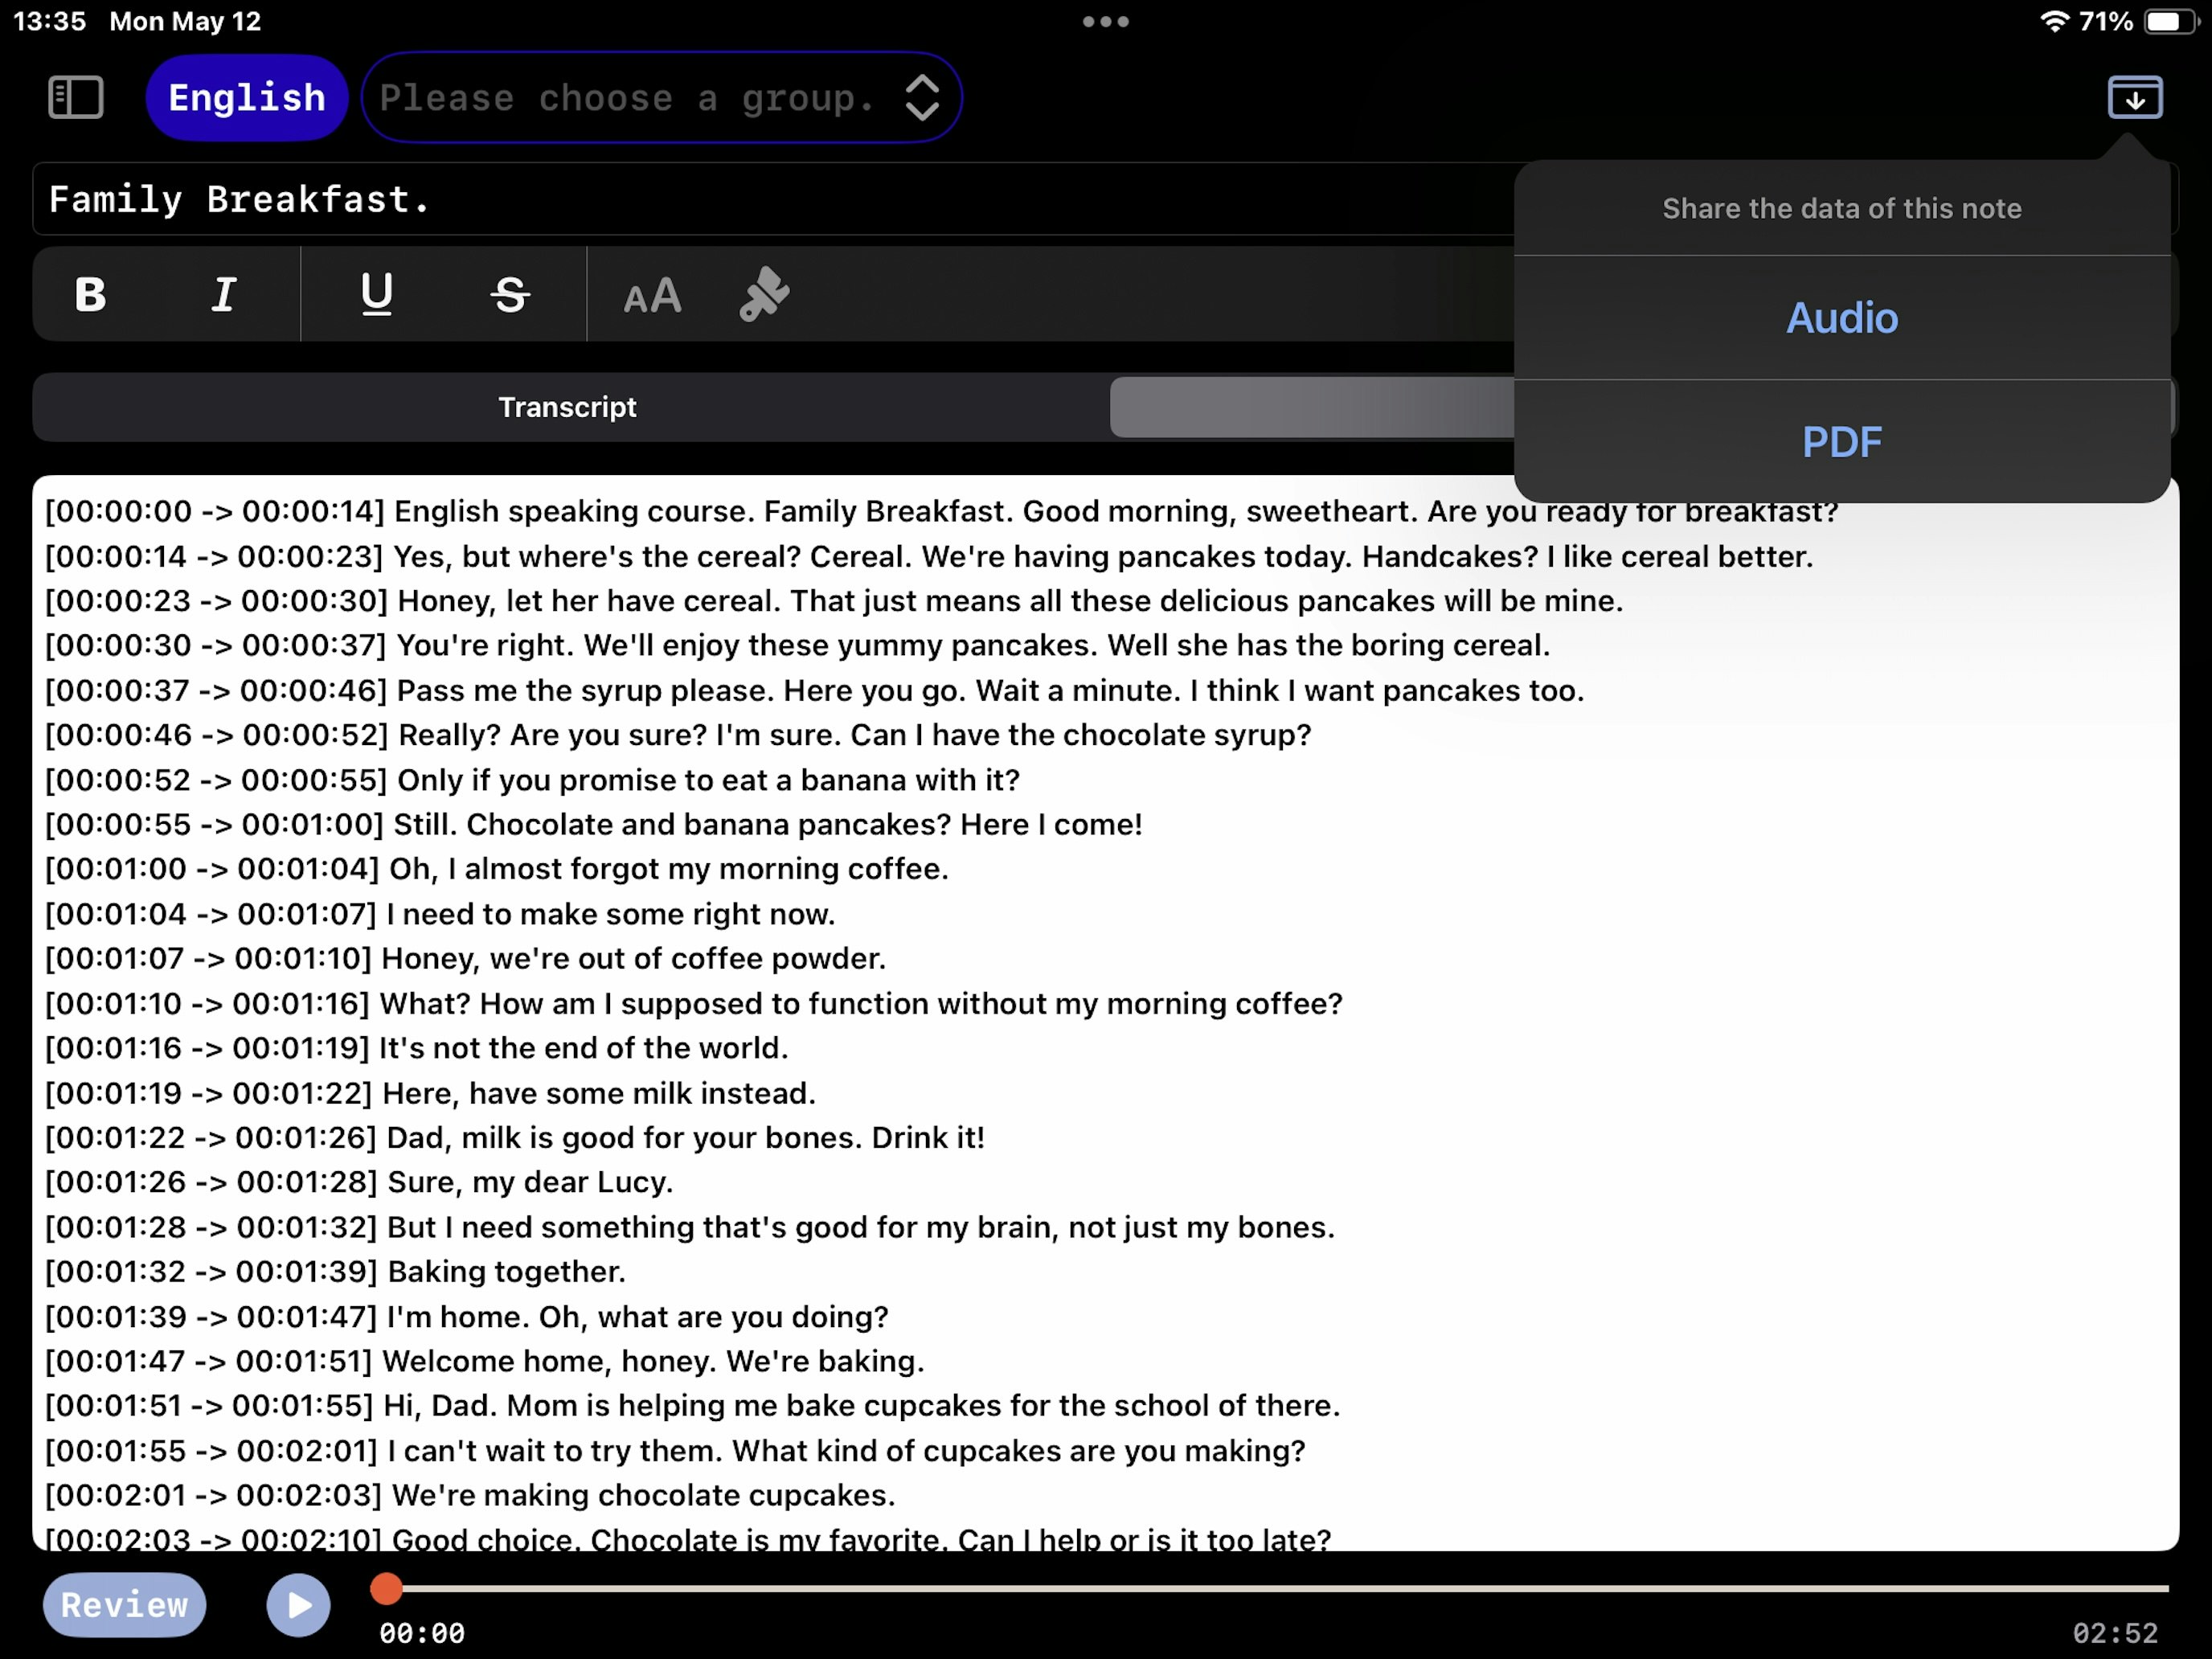
Task: Click the export download icon
Action: point(2134,98)
